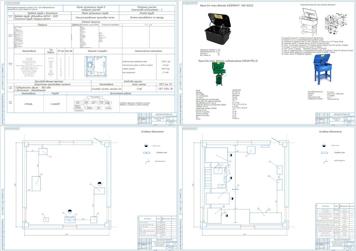Select the dashed square in the bottom-left floor plan
Viewport: 356px width, 251px height.
click(46, 219)
